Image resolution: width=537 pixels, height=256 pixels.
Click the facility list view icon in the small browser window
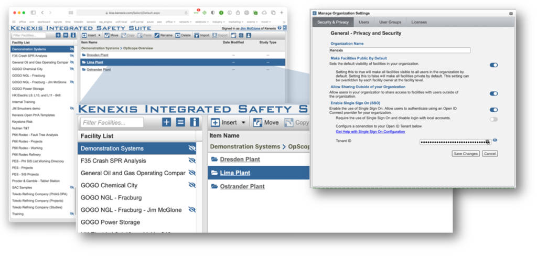66,35
